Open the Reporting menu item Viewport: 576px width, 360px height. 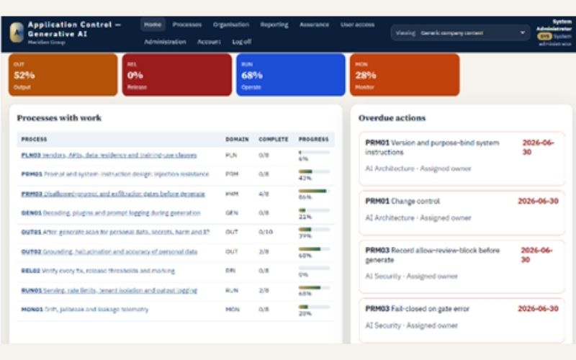(274, 24)
